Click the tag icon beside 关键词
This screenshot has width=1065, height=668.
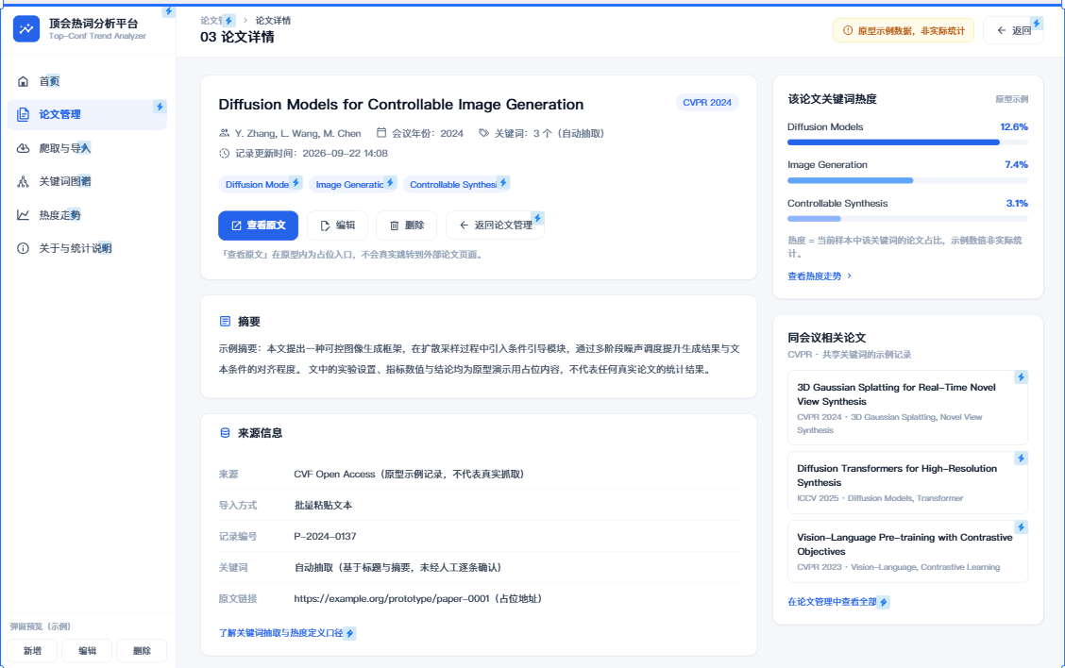coord(483,133)
